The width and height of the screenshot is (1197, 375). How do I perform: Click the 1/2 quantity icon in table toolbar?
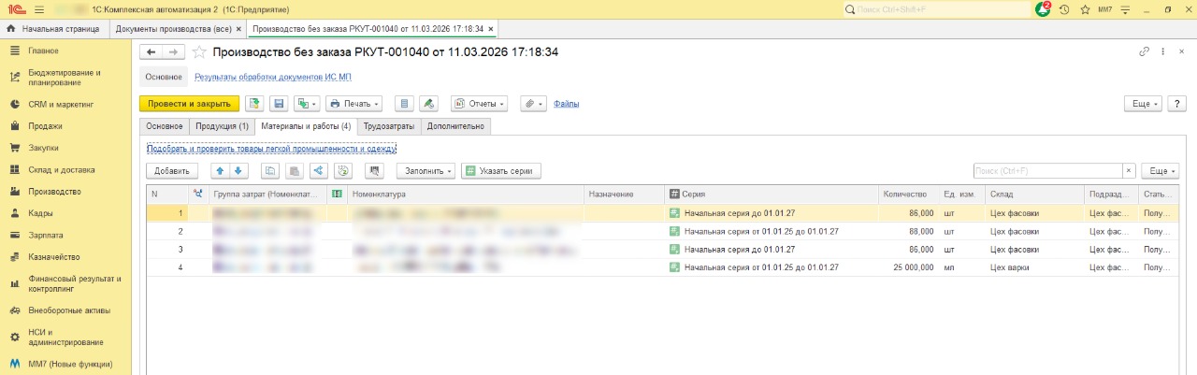click(x=342, y=171)
